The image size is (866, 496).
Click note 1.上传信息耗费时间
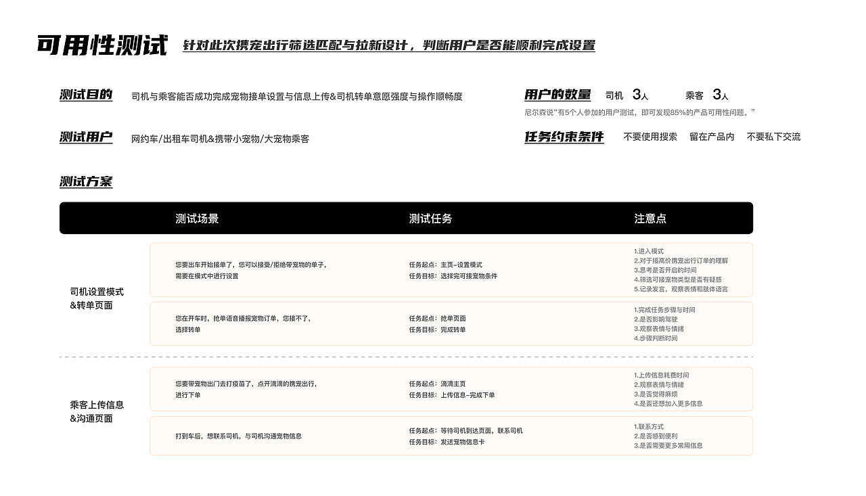tap(661, 375)
